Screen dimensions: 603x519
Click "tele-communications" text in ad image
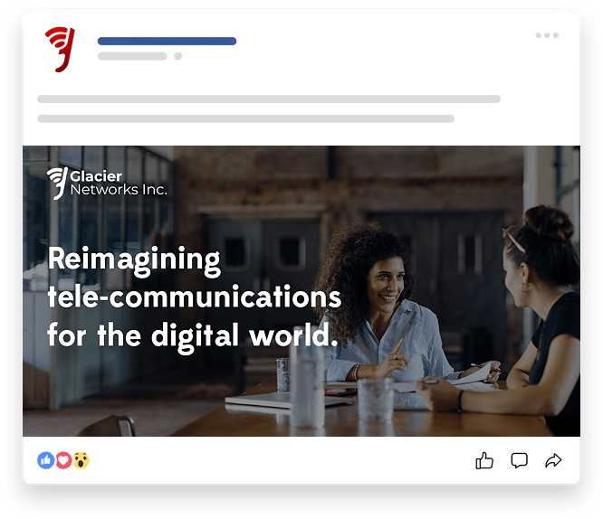pos(194,297)
